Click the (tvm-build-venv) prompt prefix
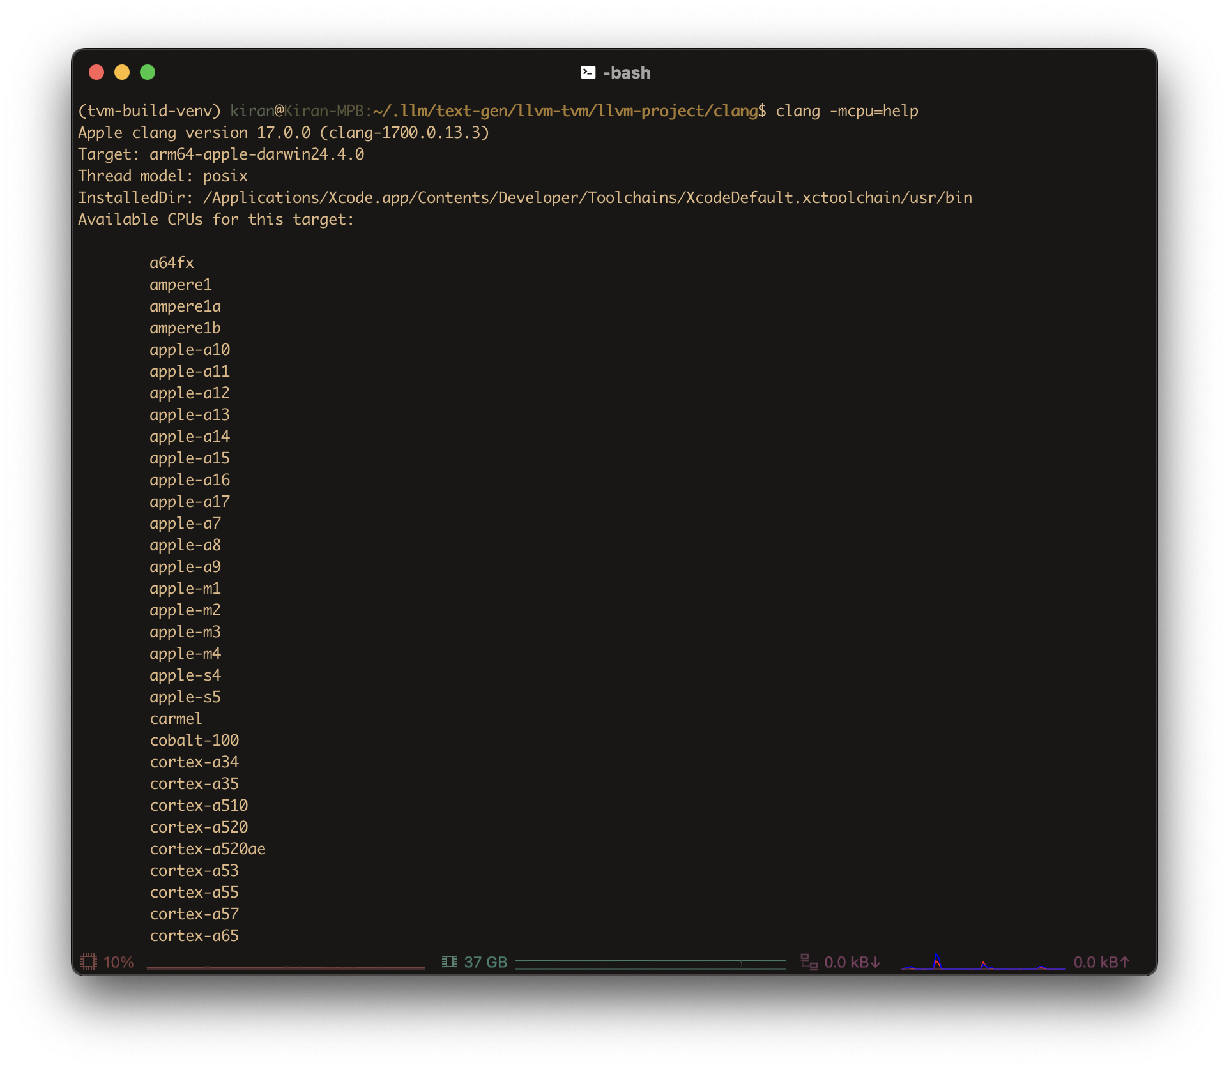This screenshot has width=1229, height=1070. (149, 111)
